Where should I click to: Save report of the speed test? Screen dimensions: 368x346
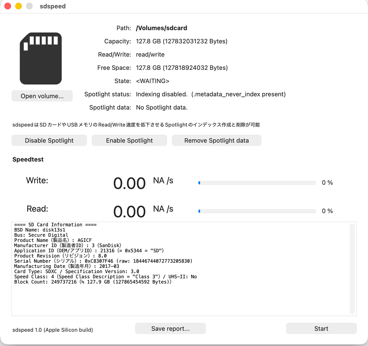[170, 328]
